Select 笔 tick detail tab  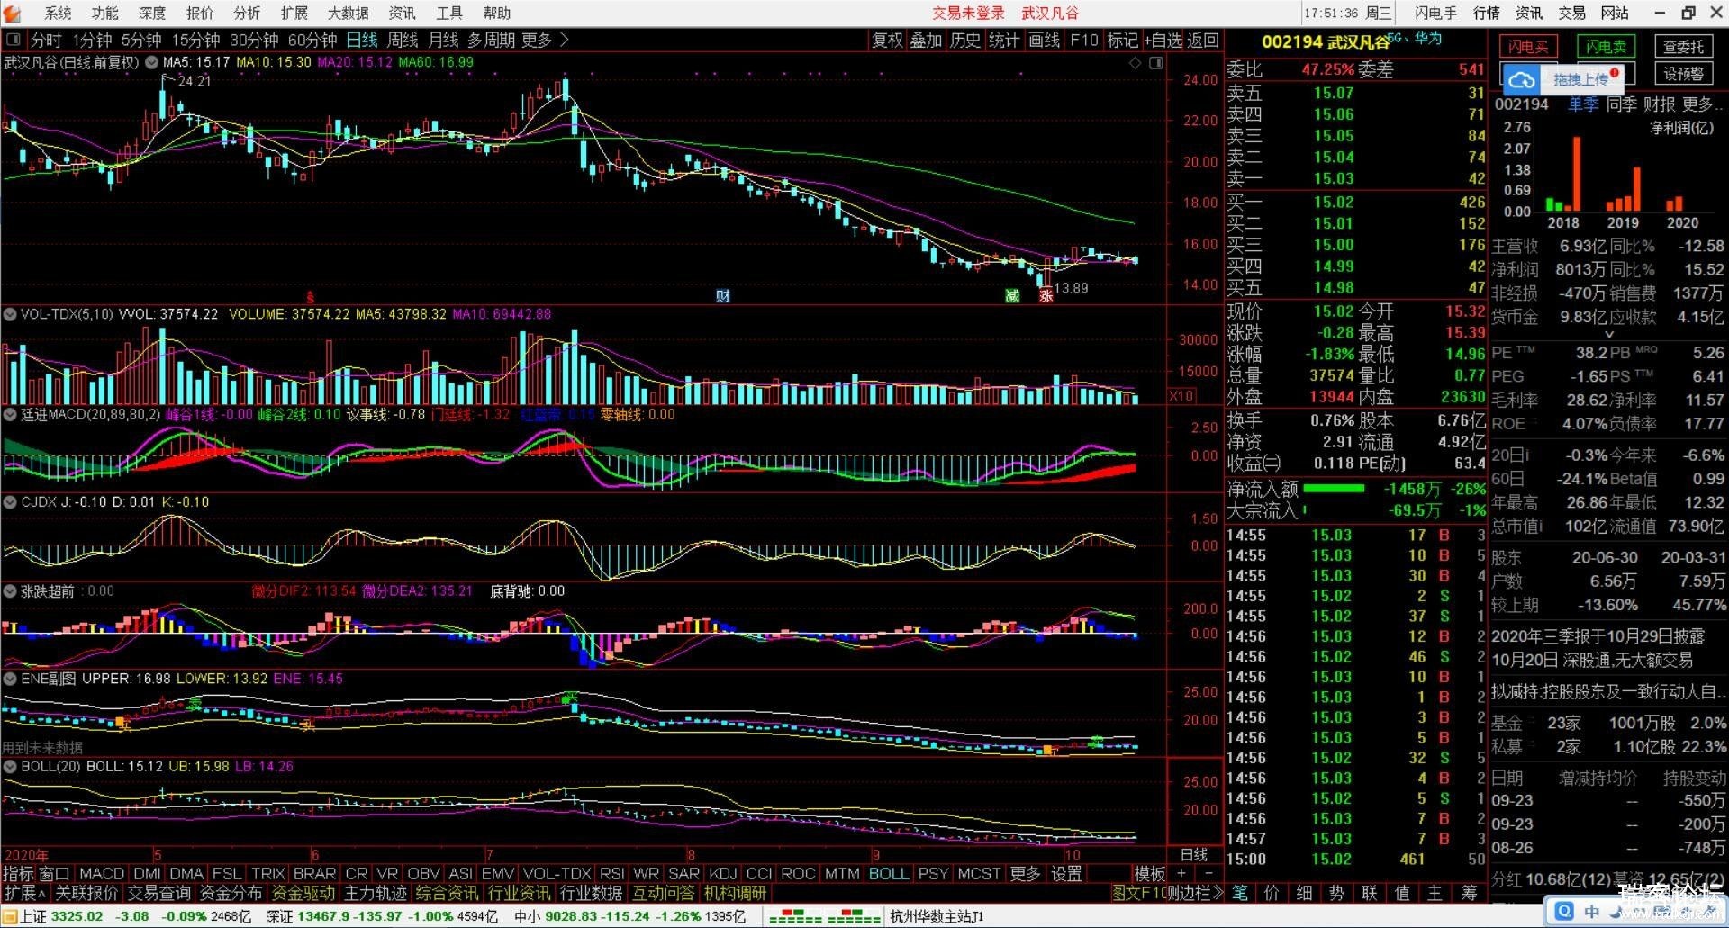1240,893
